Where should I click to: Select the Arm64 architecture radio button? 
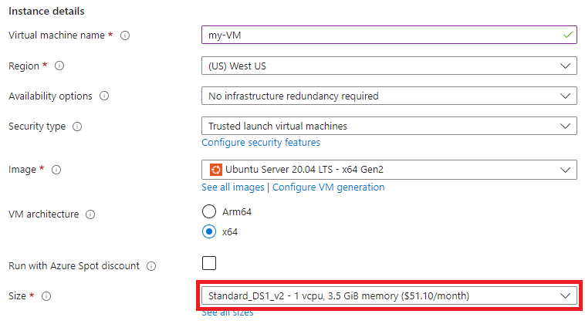209,211
